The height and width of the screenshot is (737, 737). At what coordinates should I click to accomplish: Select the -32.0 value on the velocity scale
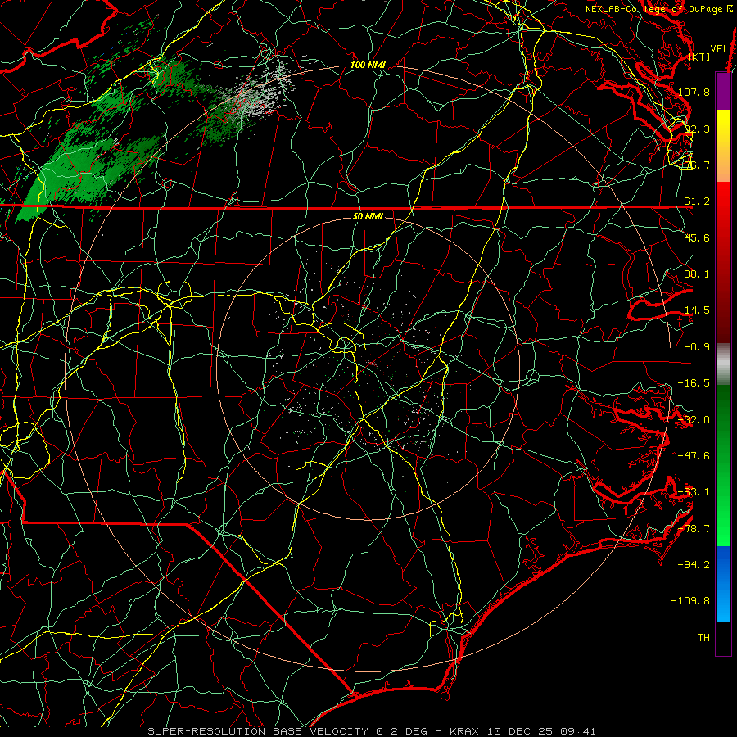click(694, 420)
